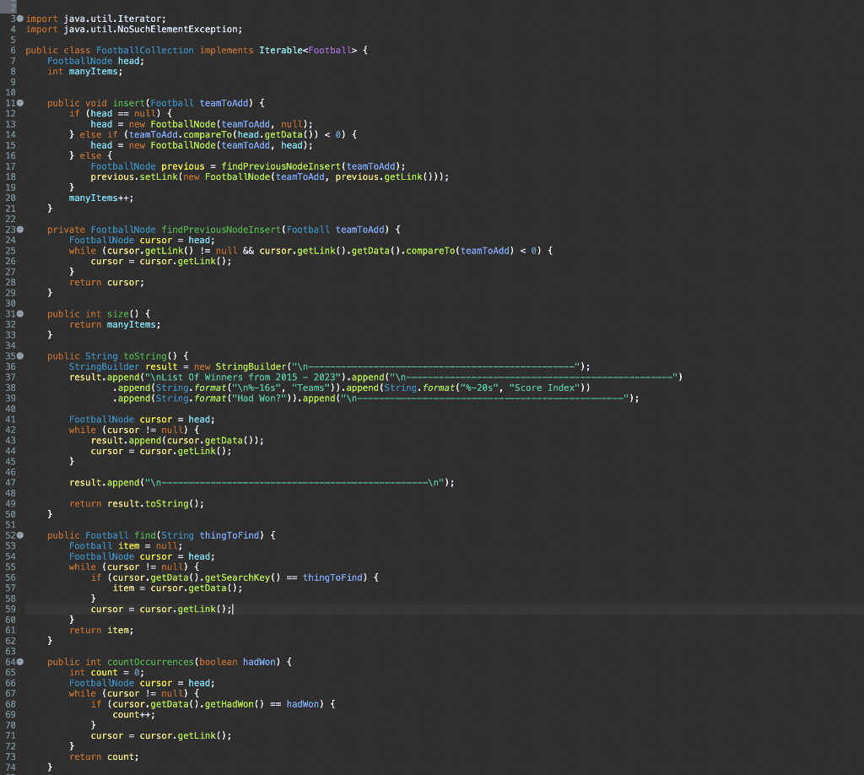Viewport: 864px width, 775px height.
Task: Collapse the find method fold marker
Action: [20, 535]
